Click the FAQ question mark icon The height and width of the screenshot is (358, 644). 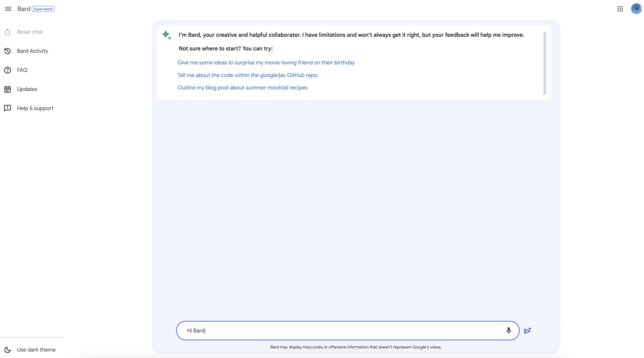pos(8,70)
